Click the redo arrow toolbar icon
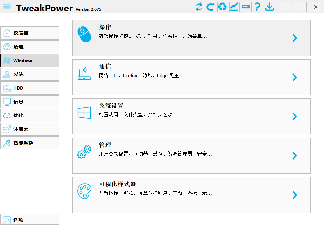The height and width of the screenshot is (227, 324). 211,7
